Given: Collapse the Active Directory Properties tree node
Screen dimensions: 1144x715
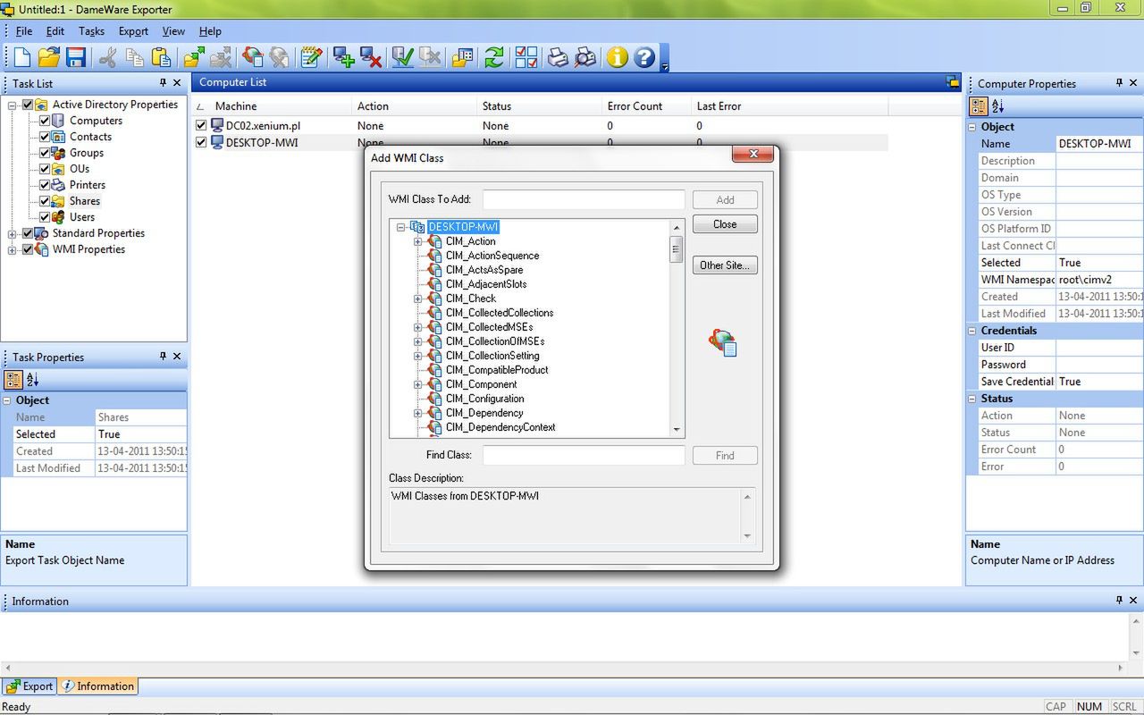Looking at the screenshot, I should pyautogui.click(x=13, y=105).
